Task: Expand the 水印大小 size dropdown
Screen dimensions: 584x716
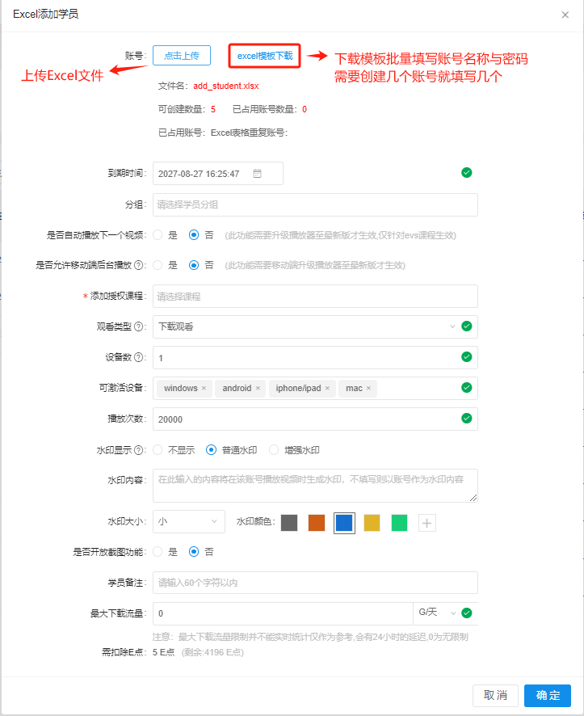Action: click(x=189, y=522)
